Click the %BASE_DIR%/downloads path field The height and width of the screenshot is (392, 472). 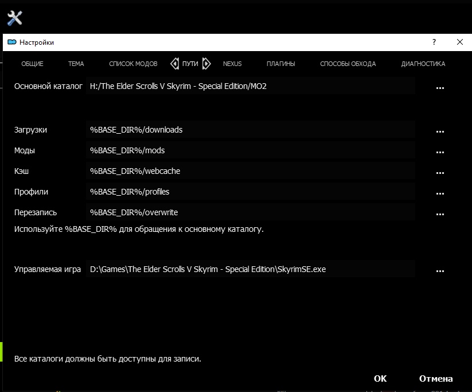tap(251, 130)
